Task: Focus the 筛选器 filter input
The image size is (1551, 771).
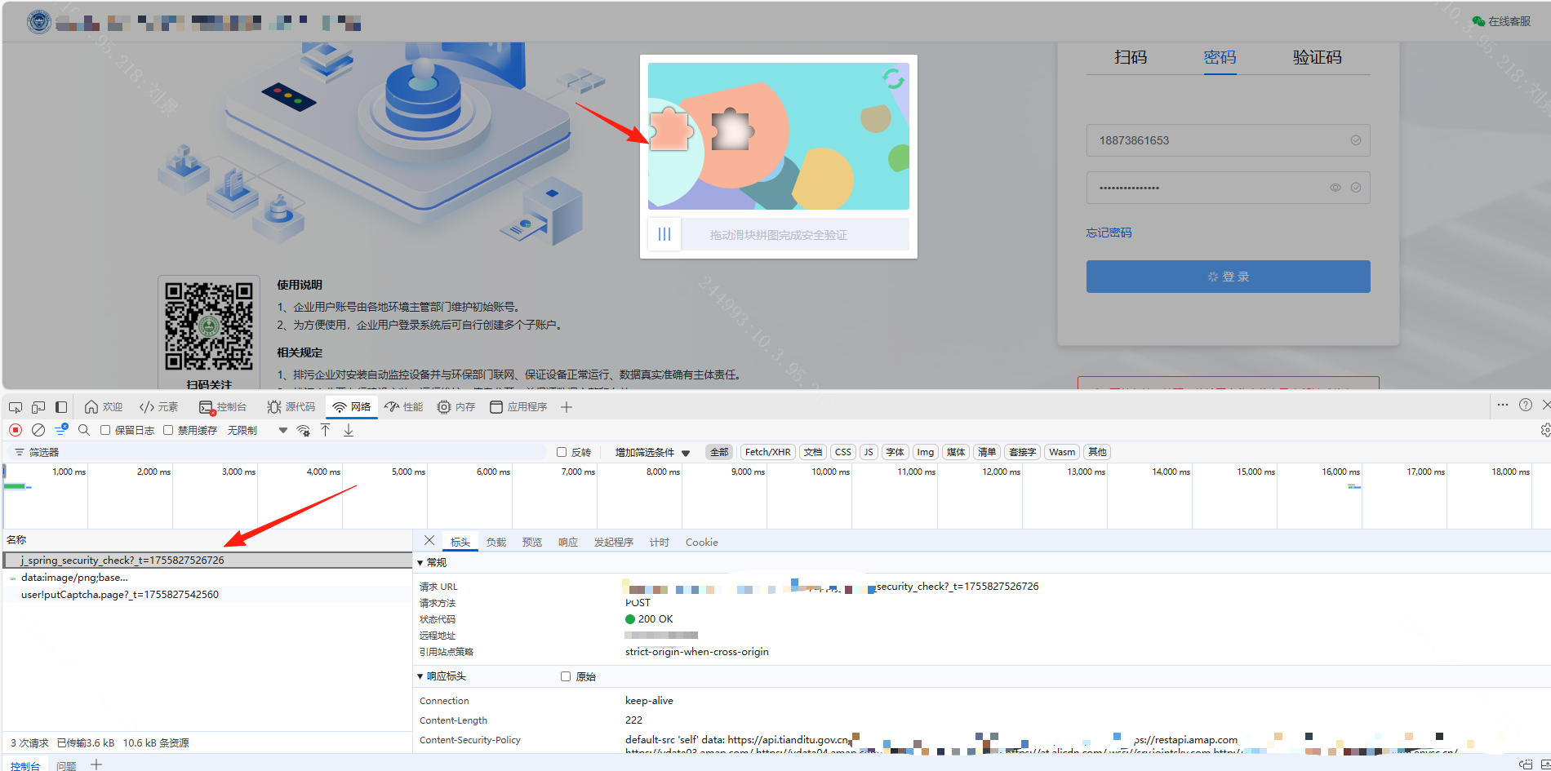Action: [x=278, y=452]
